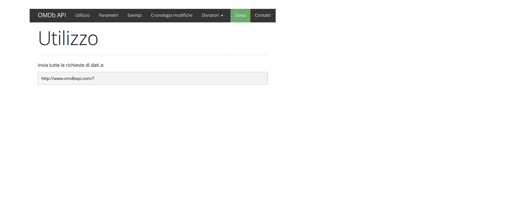Click the word 'OMDb' in the navbar brand
This screenshot has height=220, width=513.
point(46,15)
